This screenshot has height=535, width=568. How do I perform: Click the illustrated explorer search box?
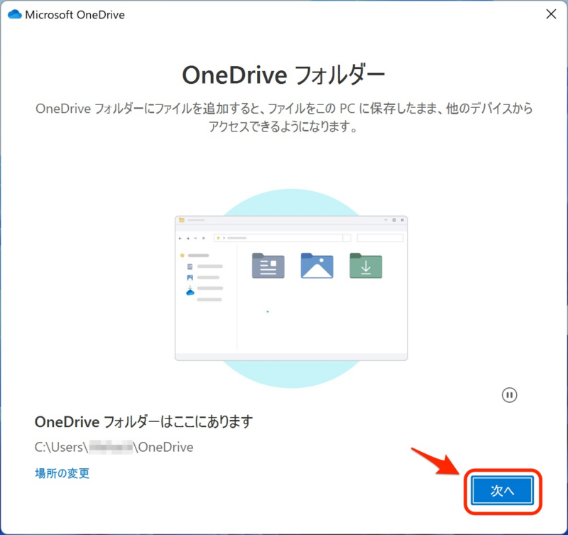(x=380, y=238)
